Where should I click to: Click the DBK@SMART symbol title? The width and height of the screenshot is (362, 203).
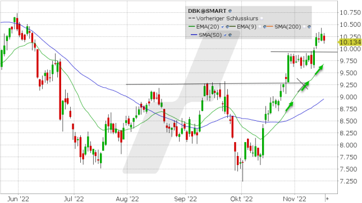tap(207, 11)
